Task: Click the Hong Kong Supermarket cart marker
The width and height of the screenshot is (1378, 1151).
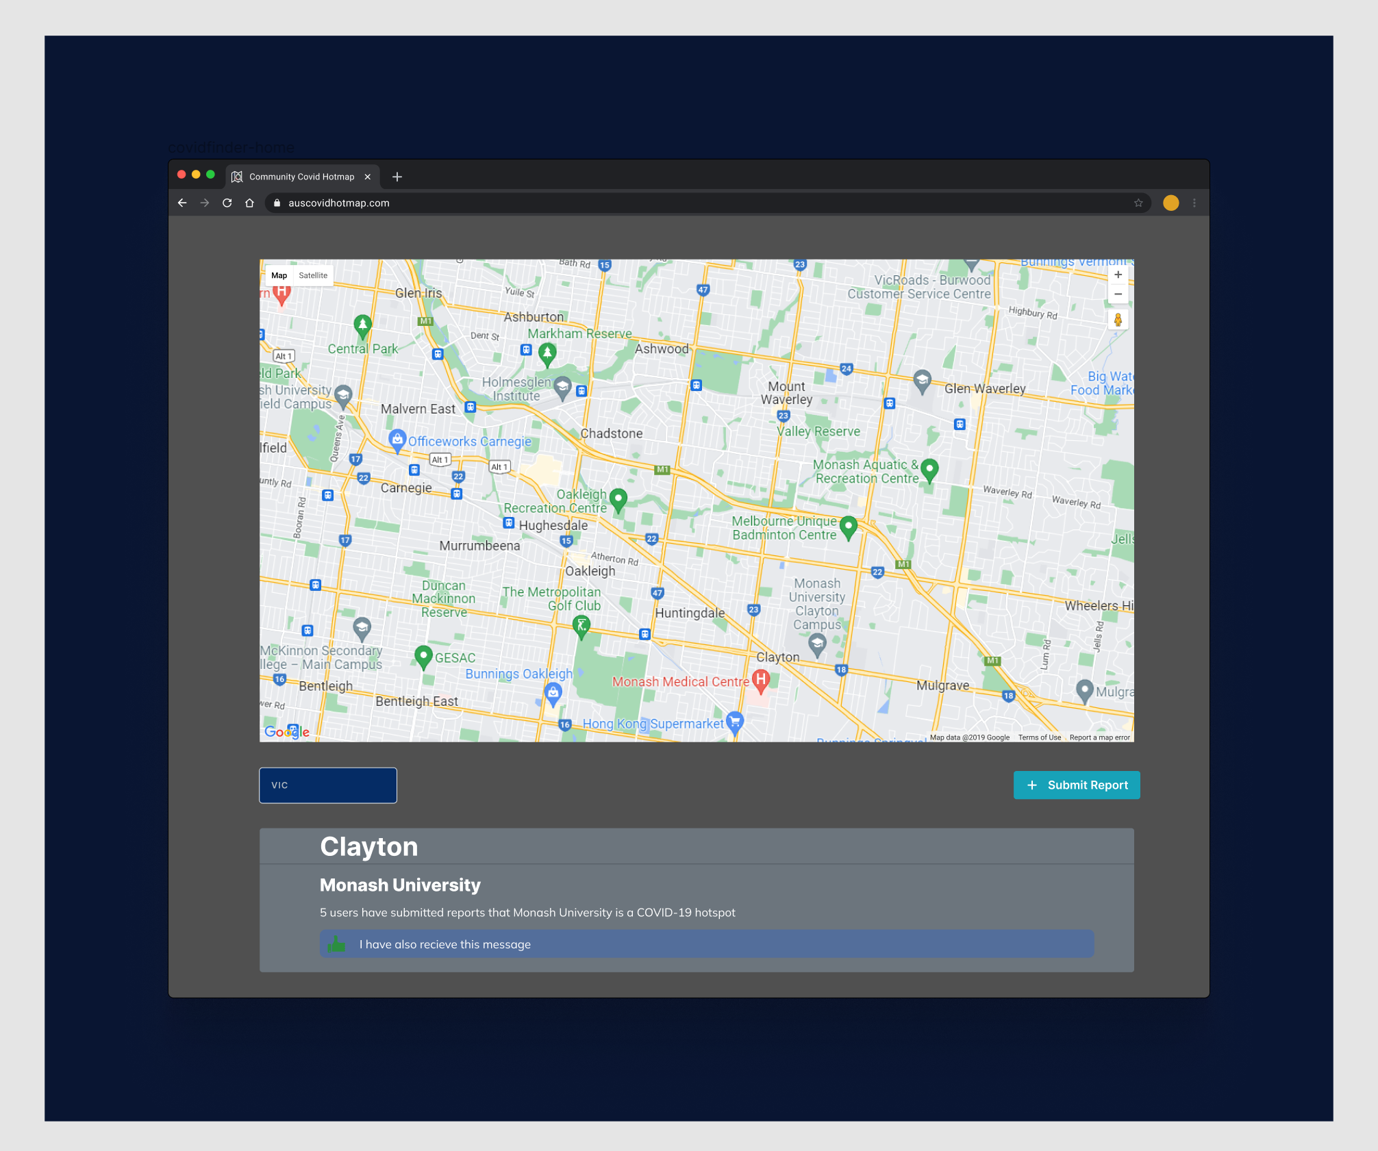Action: click(x=735, y=720)
